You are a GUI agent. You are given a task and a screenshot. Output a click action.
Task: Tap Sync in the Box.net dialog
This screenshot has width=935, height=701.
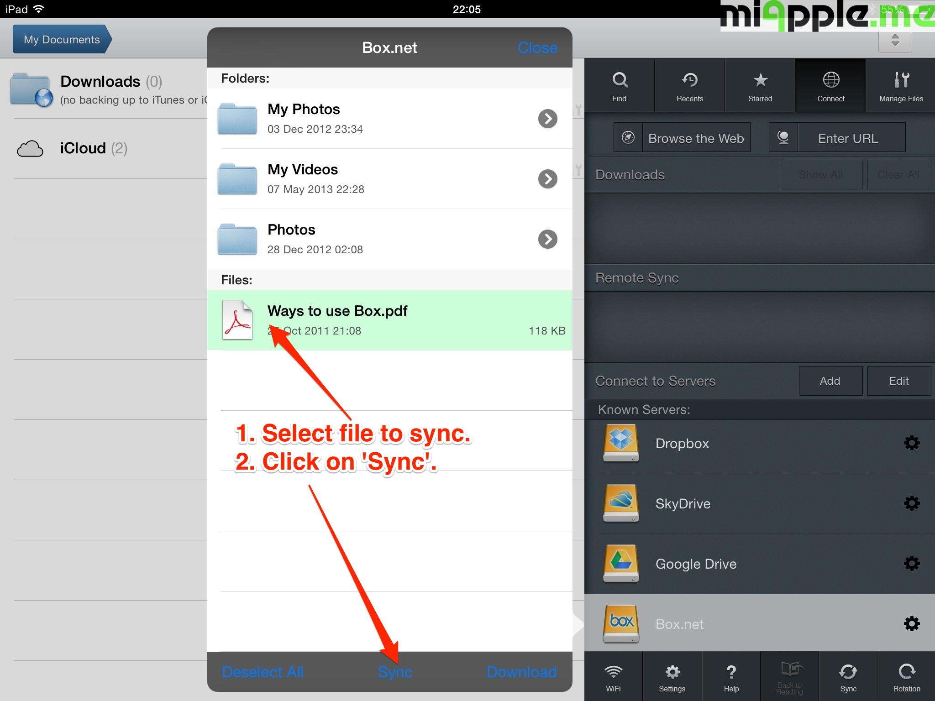395,672
